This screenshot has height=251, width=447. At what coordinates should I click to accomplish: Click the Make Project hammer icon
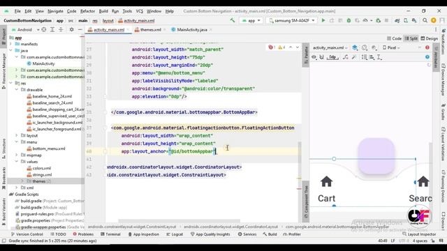[x=233, y=20]
